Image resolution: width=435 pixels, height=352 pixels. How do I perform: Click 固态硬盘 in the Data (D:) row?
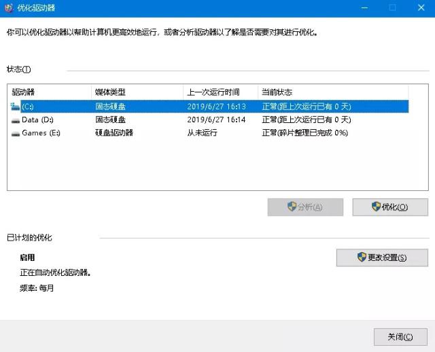tap(110, 120)
